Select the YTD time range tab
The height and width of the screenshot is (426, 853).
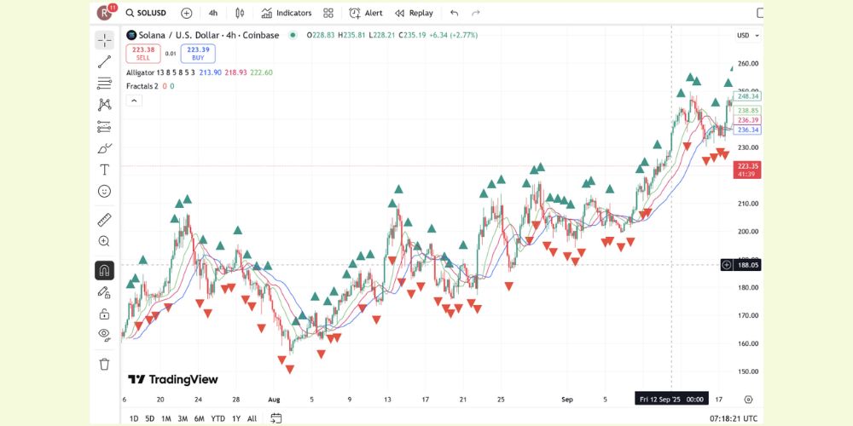click(x=218, y=418)
